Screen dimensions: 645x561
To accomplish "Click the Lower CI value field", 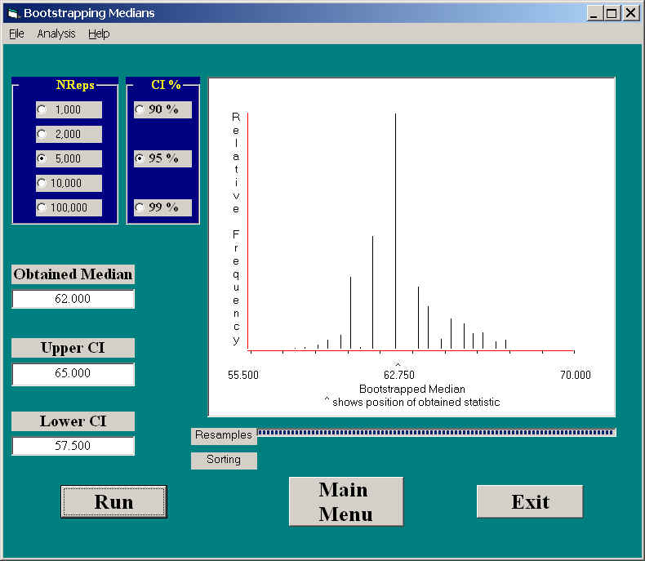I will coord(73,446).
